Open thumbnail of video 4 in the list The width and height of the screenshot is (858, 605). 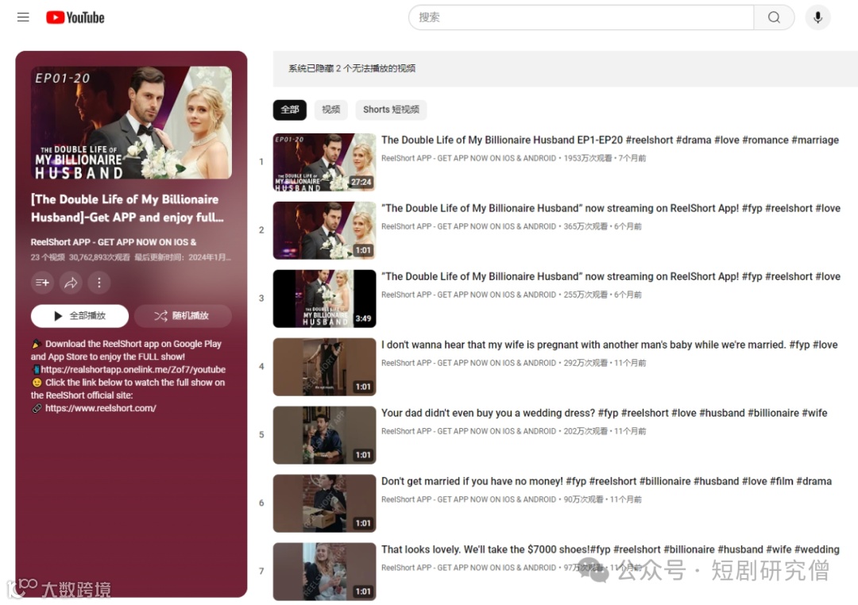[324, 367]
